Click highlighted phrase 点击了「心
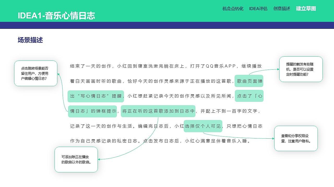 click(249, 96)
